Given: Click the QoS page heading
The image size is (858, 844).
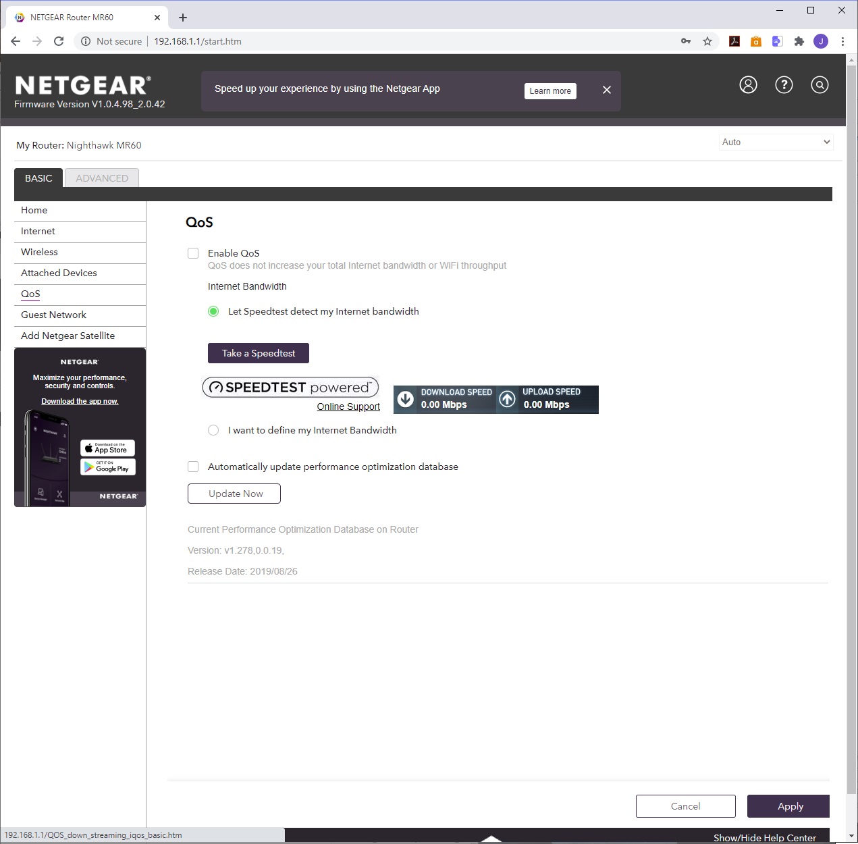Looking at the screenshot, I should [x=199, y=222].
